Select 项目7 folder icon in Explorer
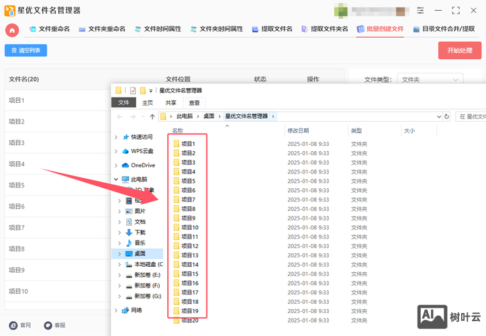The image size is (486, 336). (177, 200)
